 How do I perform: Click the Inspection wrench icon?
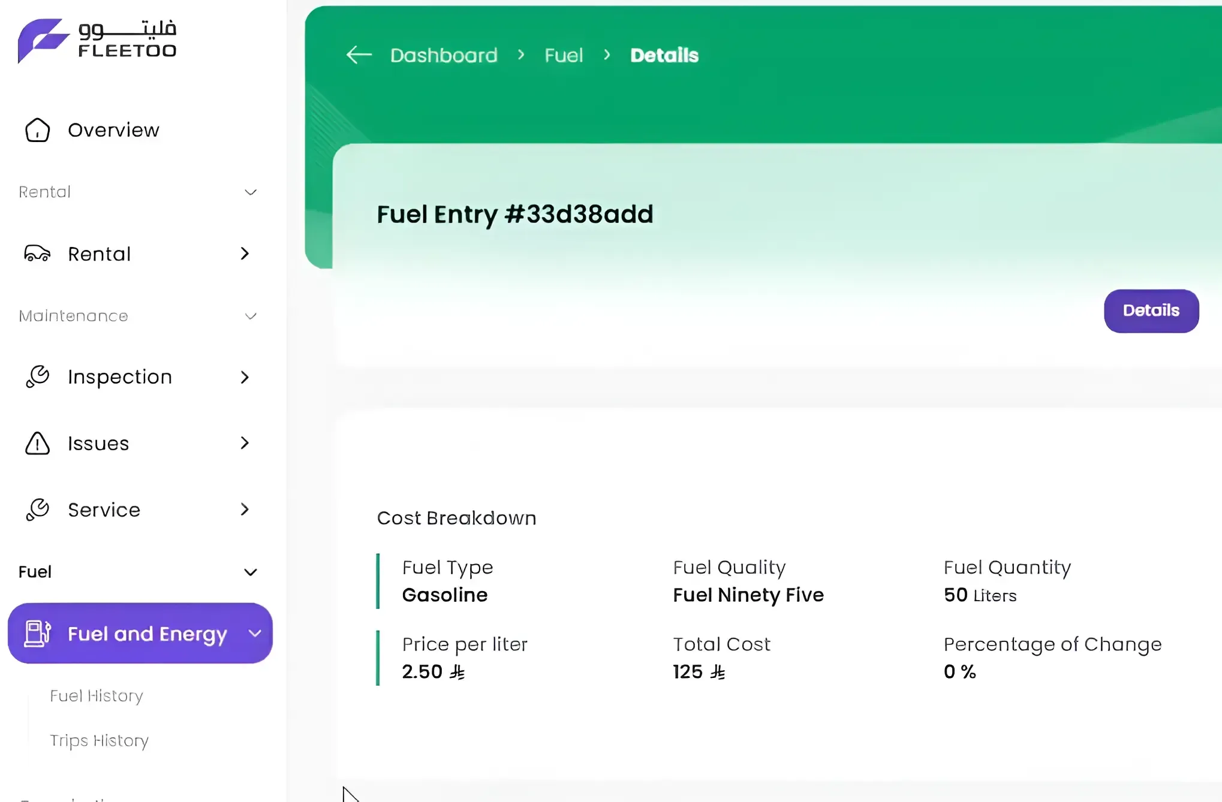37,376
